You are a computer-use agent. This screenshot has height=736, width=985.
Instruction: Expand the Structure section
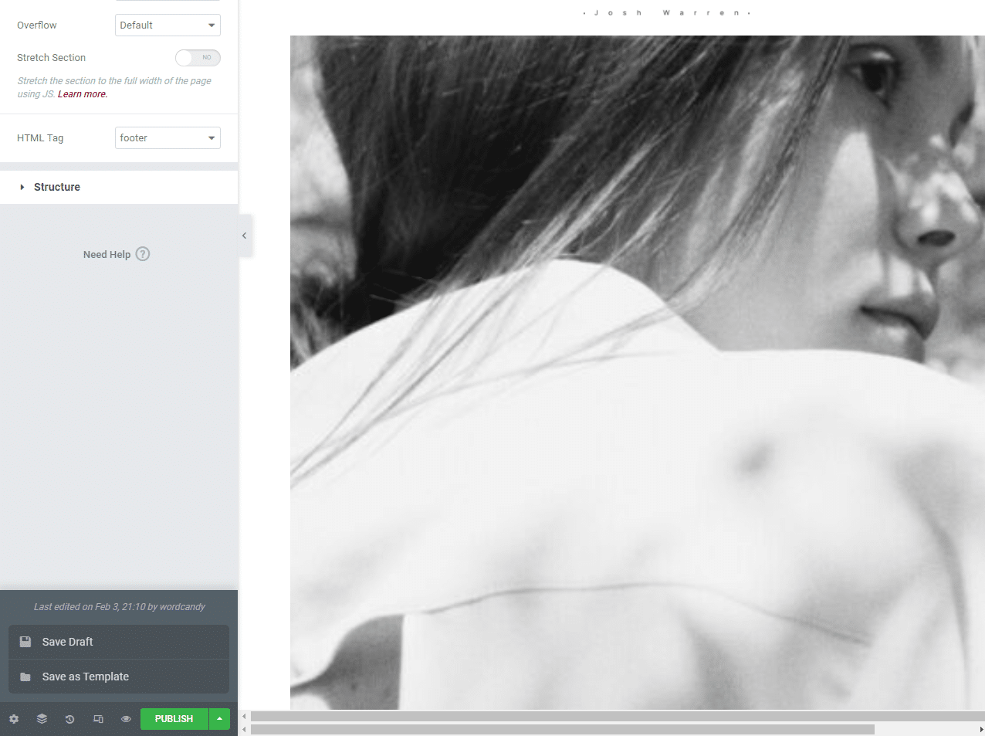click(x=57, y=187)
